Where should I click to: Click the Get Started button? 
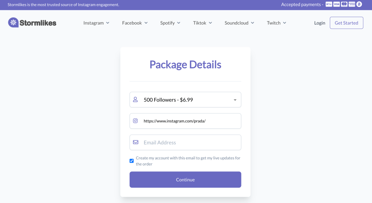click(x=346, y=23)
